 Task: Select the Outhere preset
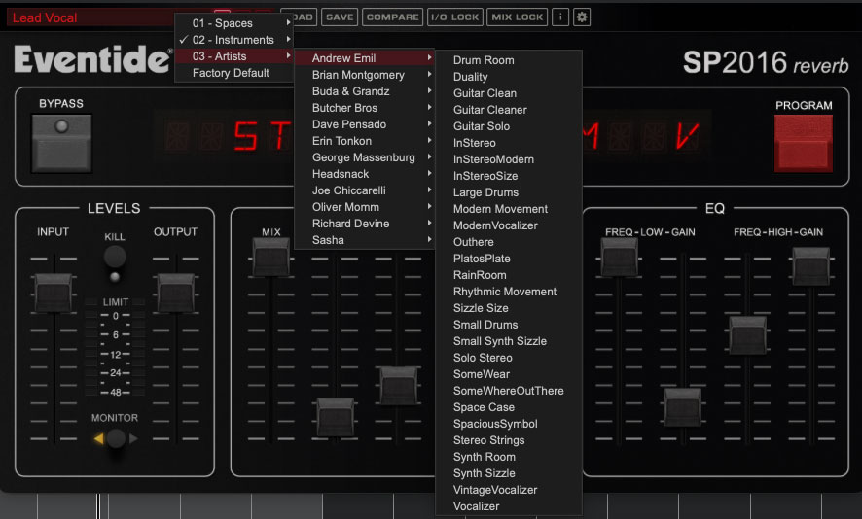509,242
